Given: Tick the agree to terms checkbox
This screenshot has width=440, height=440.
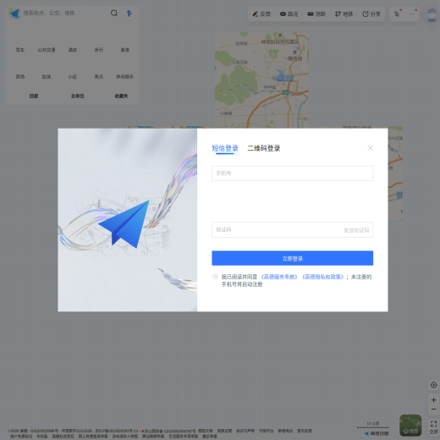Looking at the screenshot, I should 216,277.
